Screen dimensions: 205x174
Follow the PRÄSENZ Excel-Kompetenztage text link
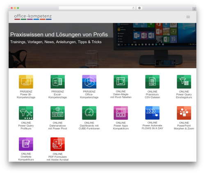click(x=57, y=94)
